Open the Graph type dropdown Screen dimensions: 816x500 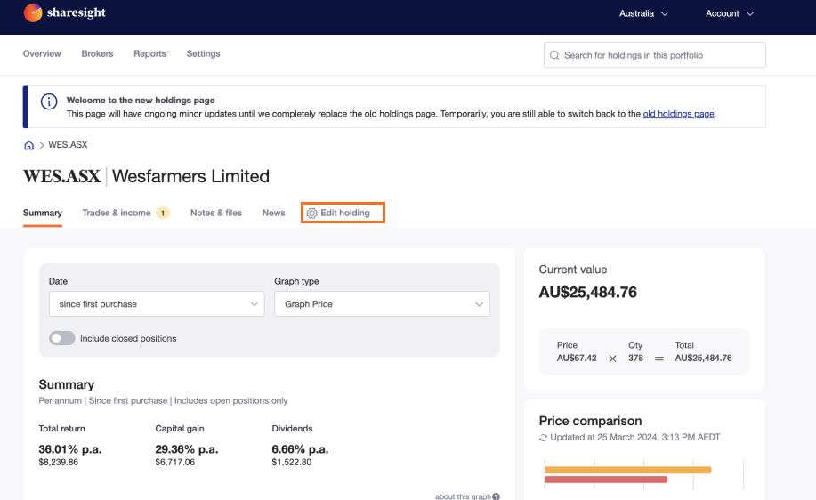382,304
